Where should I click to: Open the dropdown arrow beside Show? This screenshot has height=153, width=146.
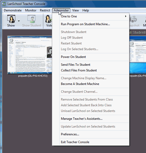click(19, 21)
